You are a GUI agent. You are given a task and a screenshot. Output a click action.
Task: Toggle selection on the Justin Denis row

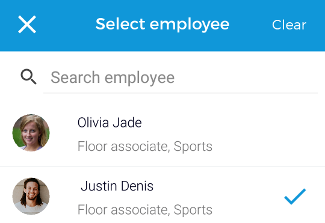tap(162, 195)
